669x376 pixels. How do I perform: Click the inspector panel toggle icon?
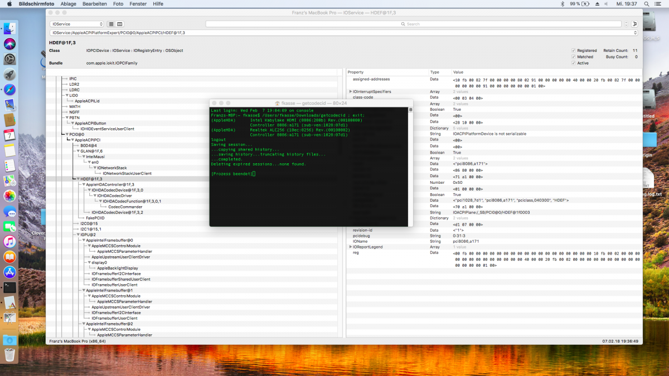point(634,24)
